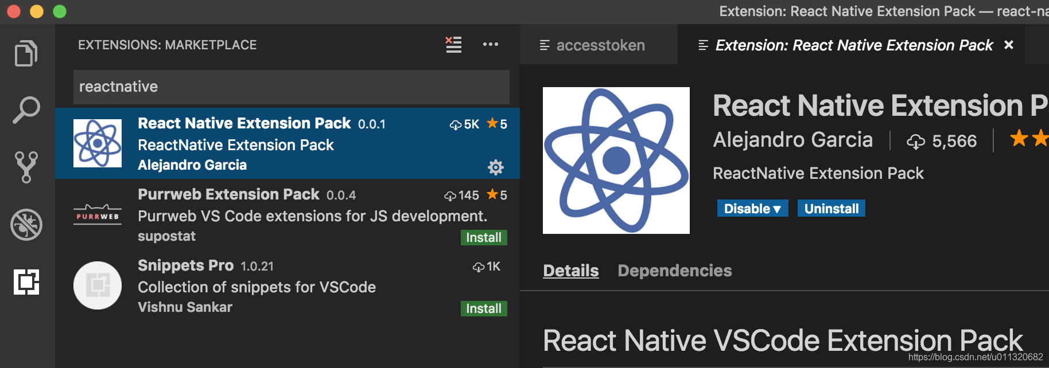Close the React Native Extension Pack tab

click(1009, 45)
